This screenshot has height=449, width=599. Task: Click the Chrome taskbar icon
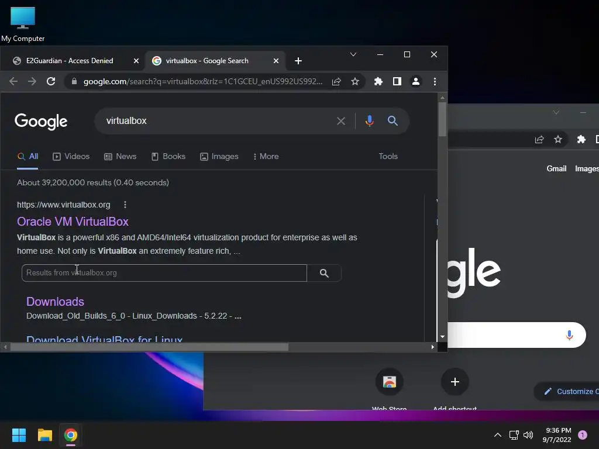[x=71, y=435]
